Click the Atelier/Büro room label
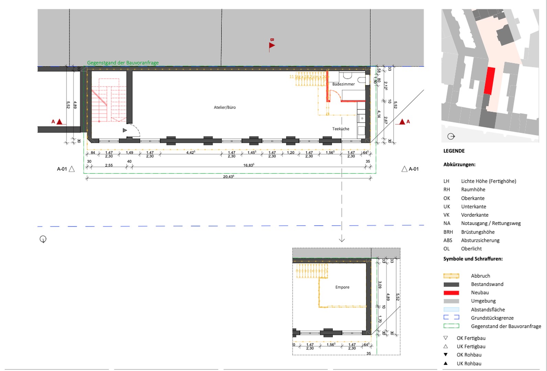This screenshot has width=547, height=371. click(x=225, y=108)
